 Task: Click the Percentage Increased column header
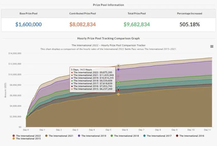point(190,13)
